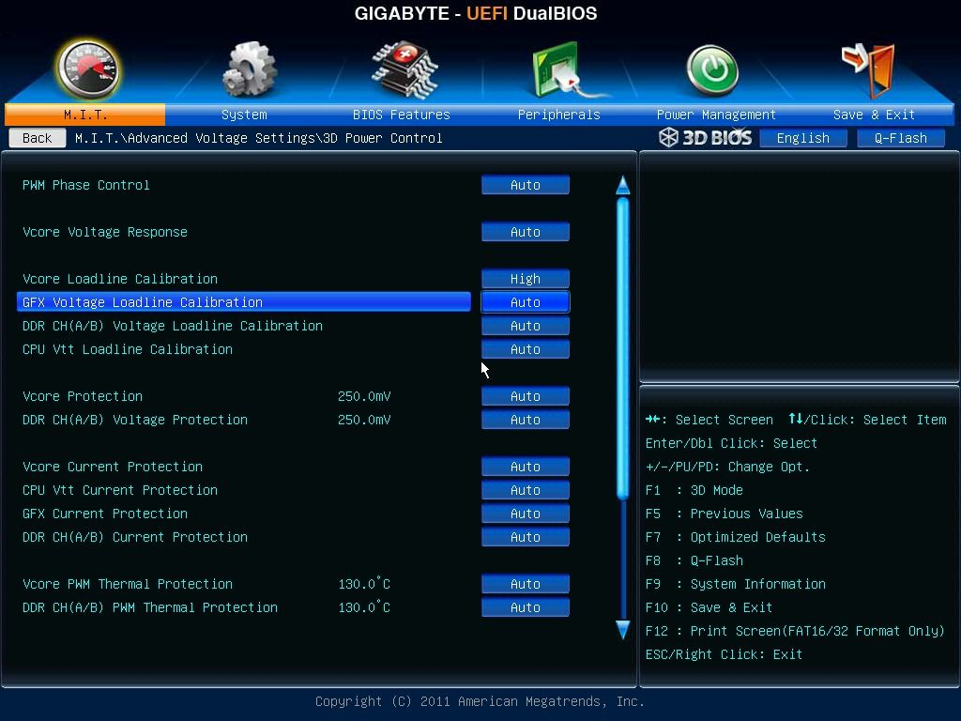
Task: Change Vcore Loadline Calibration High value
Action: [526, 279]
